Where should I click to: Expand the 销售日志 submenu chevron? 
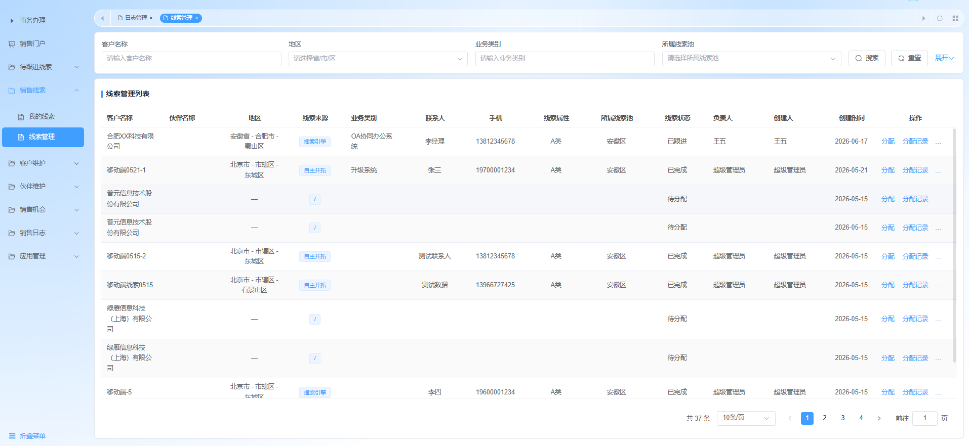tap(76, 233)
